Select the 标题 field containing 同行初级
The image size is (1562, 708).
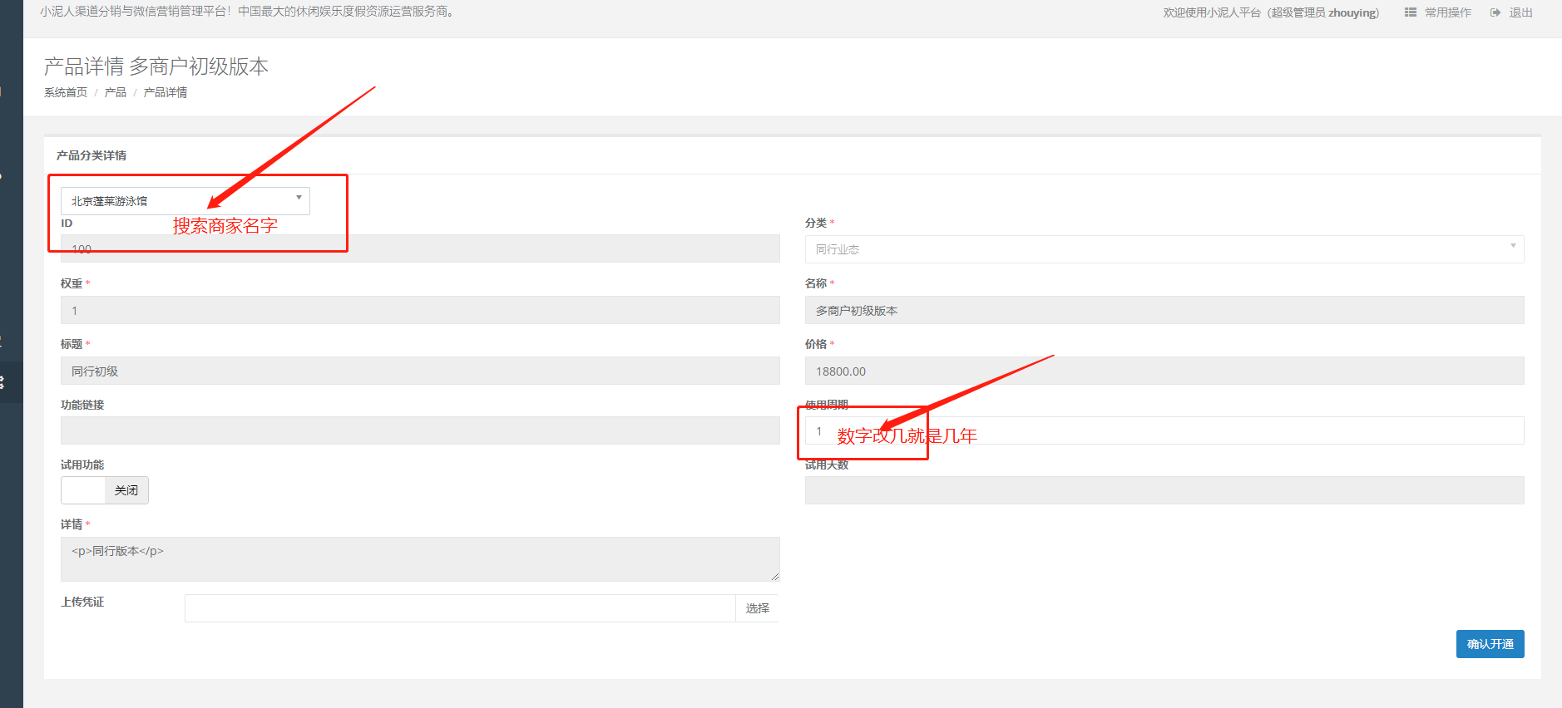pos(420,371)
